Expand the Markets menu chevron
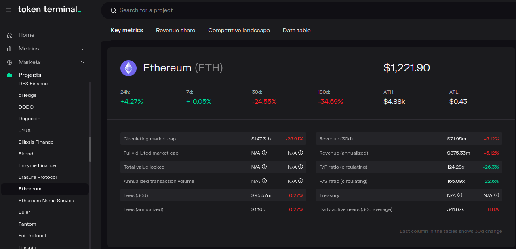The height and width of the screenshot is (249, 516). (x=83, y=62)
